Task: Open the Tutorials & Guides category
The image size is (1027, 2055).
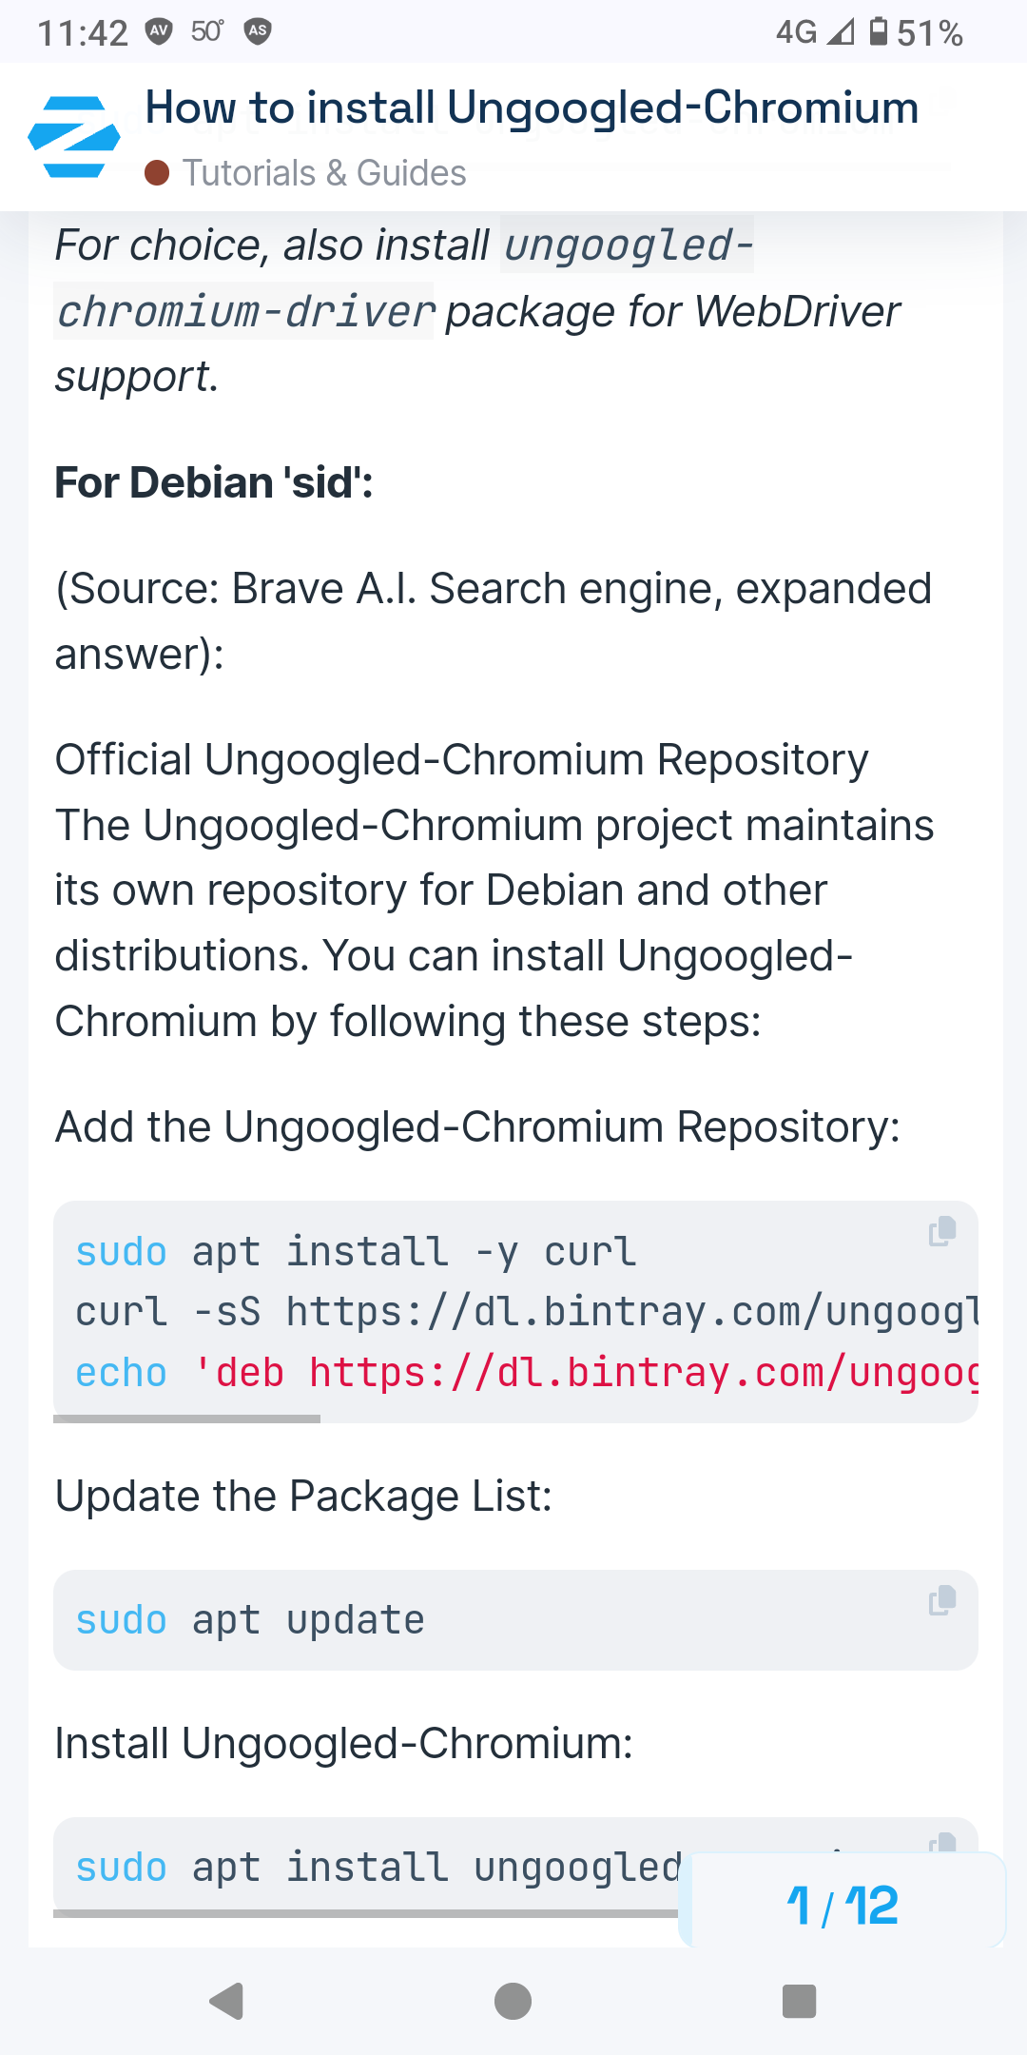Action: coord(324,173)
